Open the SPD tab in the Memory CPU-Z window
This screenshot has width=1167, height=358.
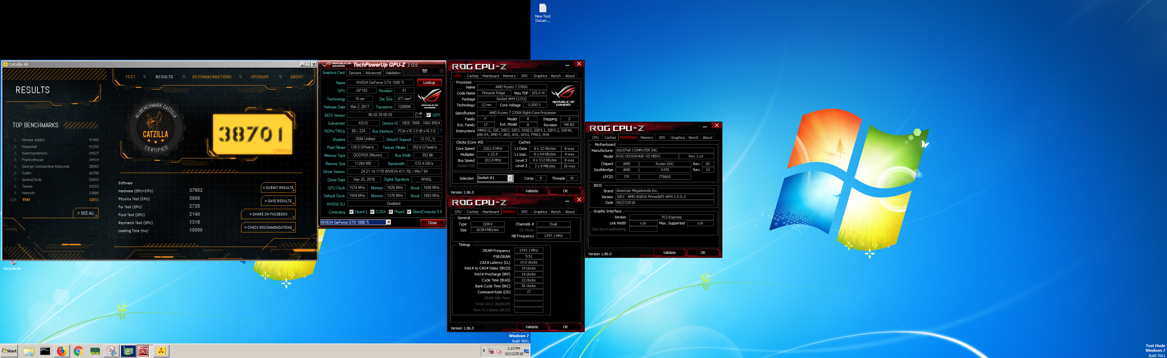tap(524, 212)
